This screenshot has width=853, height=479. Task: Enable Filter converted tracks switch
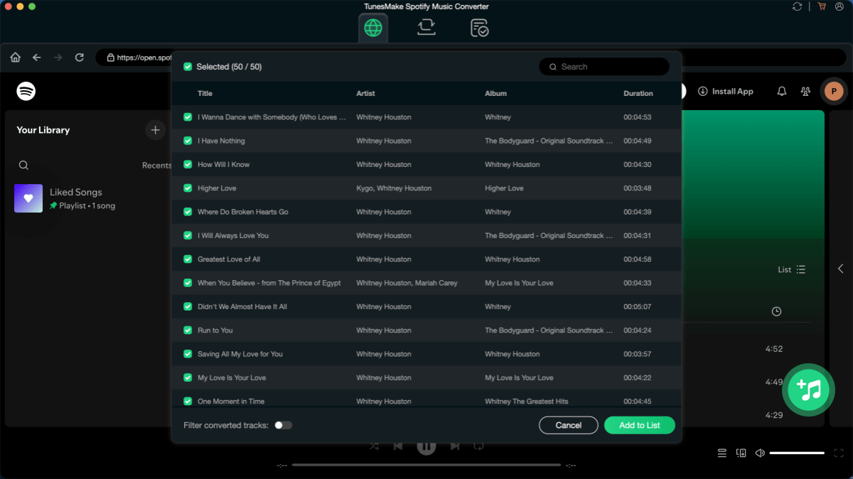click(x=284, y=425)
